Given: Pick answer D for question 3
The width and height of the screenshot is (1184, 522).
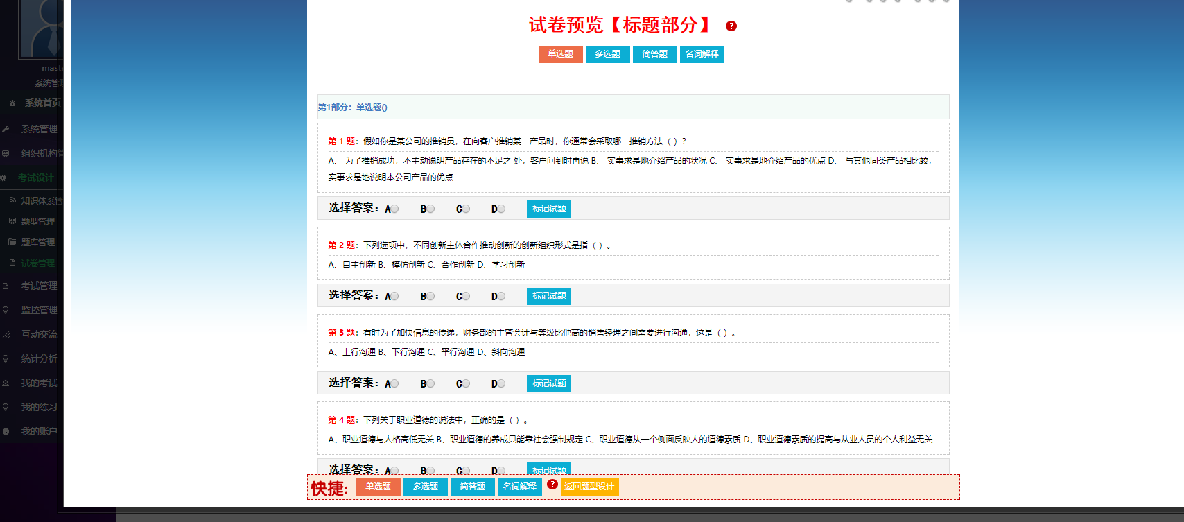Looking at the screenshot, I should (x=501, y=383).
